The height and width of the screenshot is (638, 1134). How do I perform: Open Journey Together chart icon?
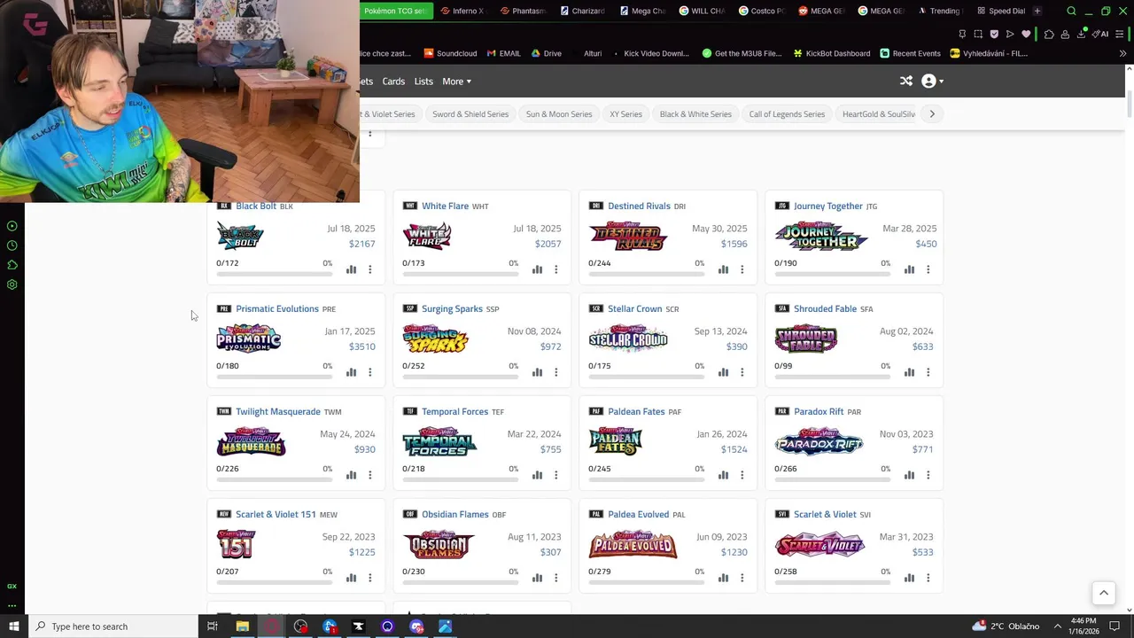coord(909,269)
